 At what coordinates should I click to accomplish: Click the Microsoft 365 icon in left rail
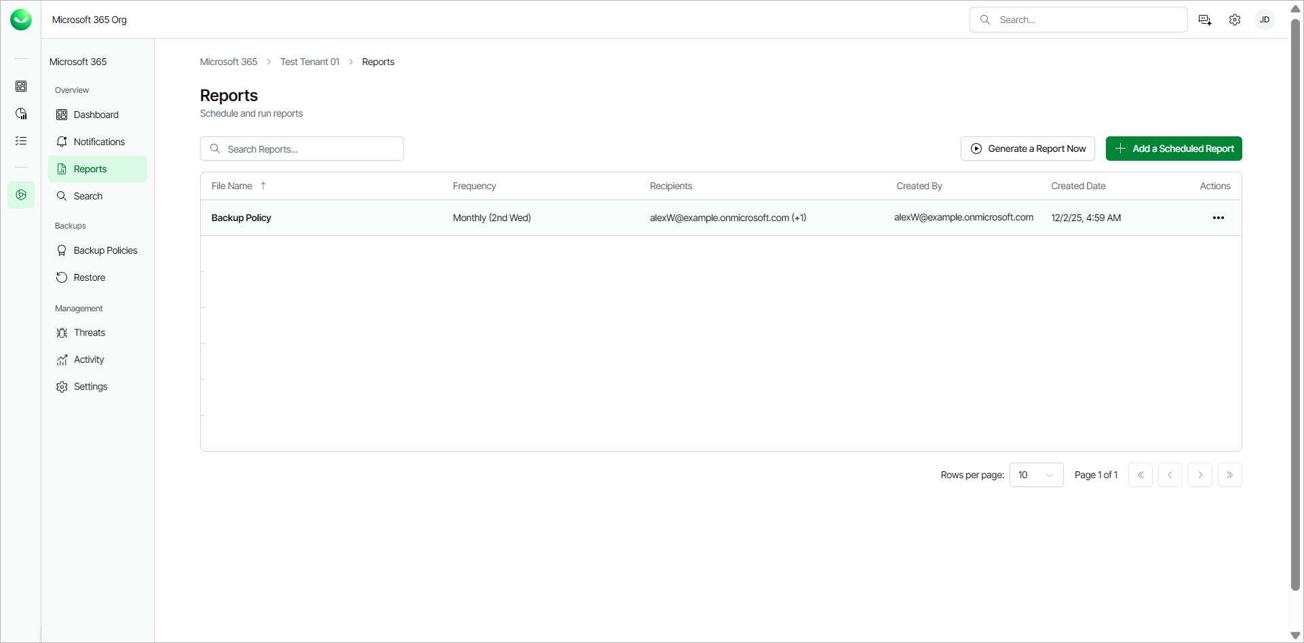coord(21,195)
